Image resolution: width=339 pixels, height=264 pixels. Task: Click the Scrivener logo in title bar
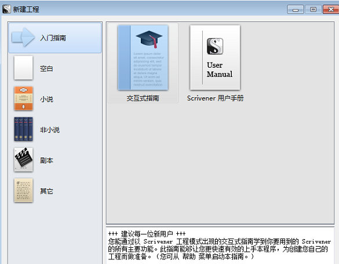[x=6, y=9]
